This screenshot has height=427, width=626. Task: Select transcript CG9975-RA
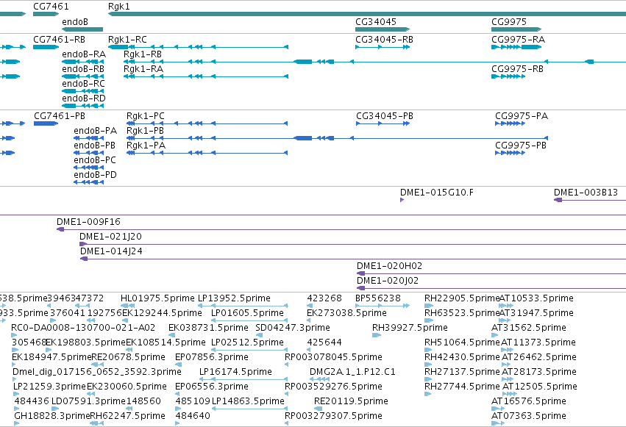[518, 40]
